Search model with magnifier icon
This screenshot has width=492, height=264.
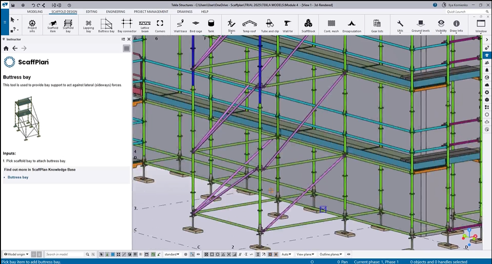pyautogui.click(x=88, y=254)
